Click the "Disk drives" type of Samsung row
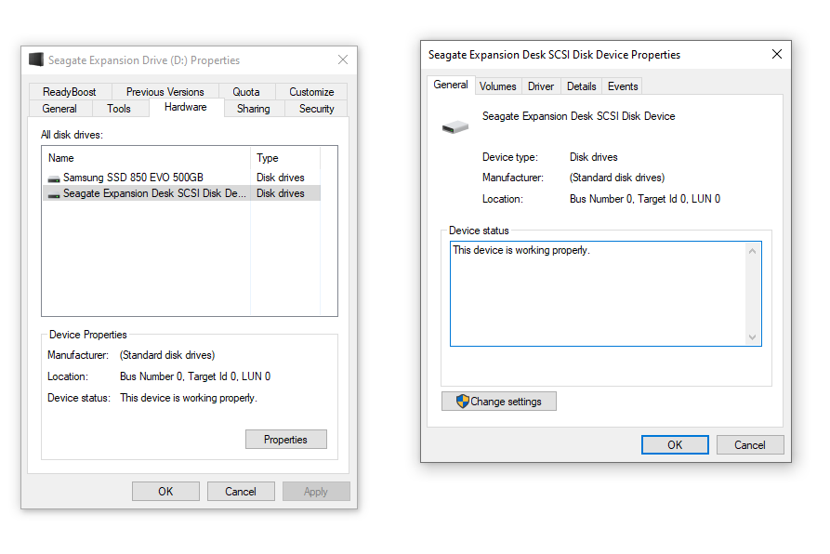 pos(281,178)
